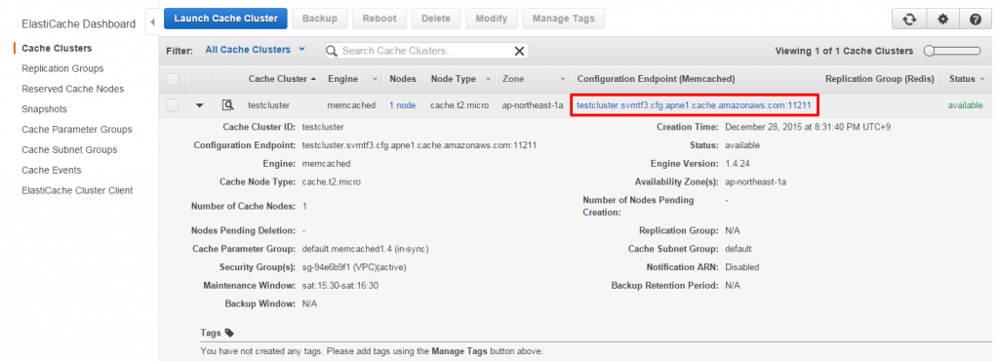Image resolution: width=999 pixels, height=361 pixels.
Task: Click the Creation Time value
Action: click(x=808, y=128)
